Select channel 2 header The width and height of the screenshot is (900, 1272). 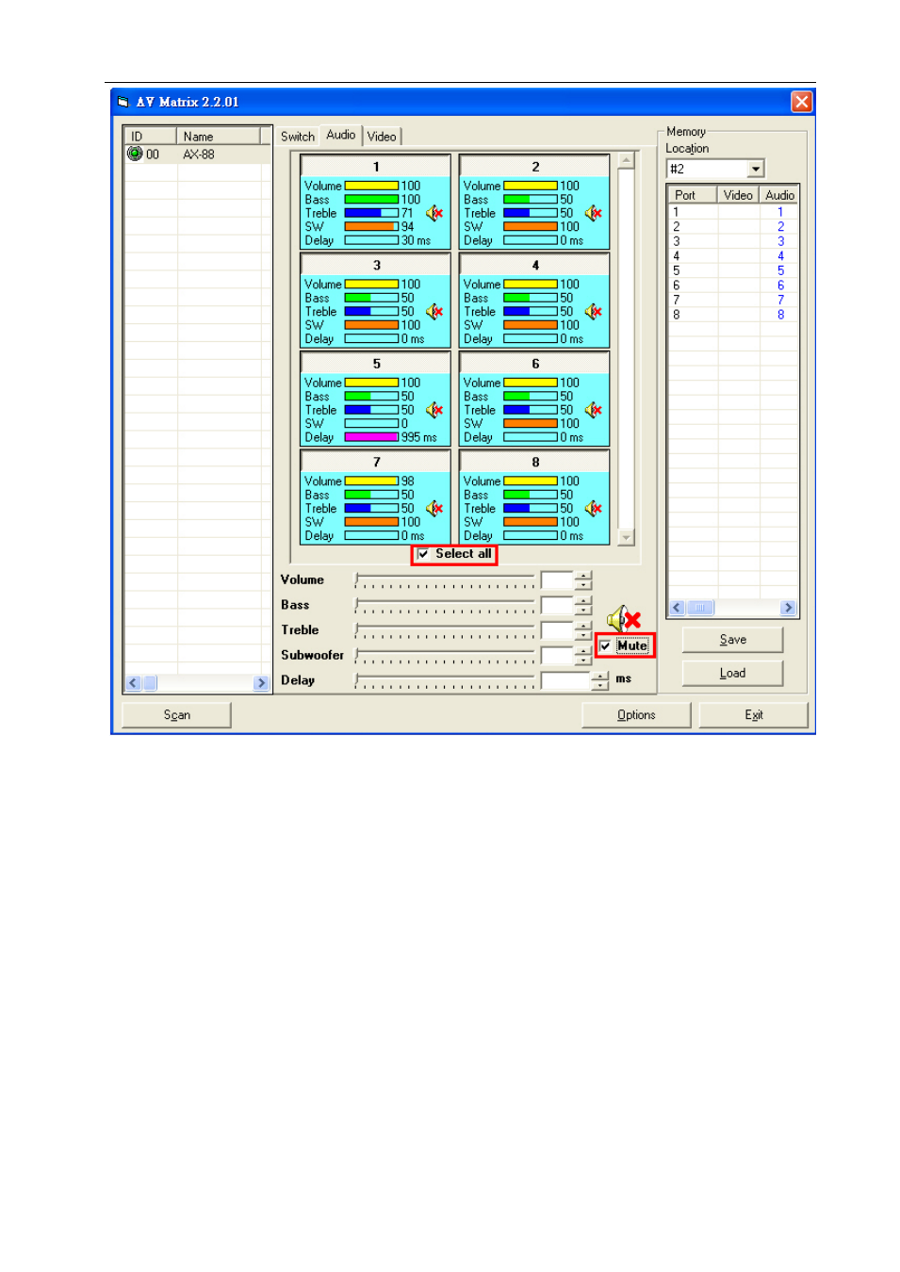tap(535, 167)
